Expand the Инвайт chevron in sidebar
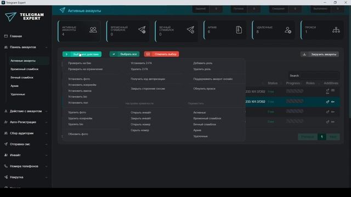 point(46,155)
